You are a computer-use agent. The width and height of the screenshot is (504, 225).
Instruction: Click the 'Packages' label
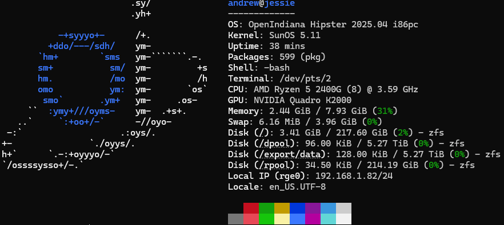pos(249,58)
